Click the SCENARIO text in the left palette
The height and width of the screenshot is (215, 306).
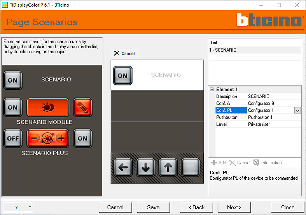tap(56, 80)
